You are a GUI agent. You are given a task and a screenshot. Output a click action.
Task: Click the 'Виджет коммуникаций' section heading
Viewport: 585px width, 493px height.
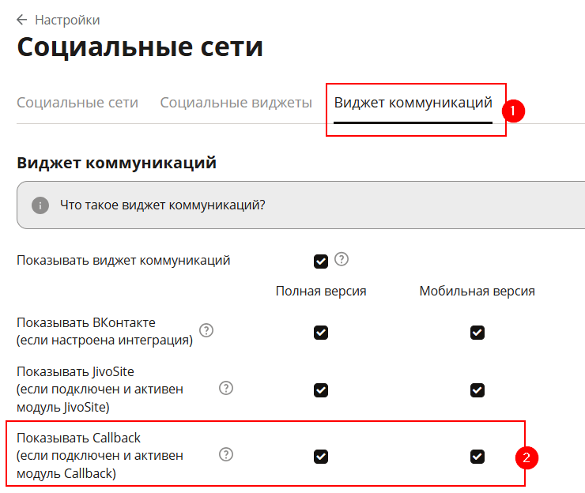pyautogui.click(x=117, y=163)
